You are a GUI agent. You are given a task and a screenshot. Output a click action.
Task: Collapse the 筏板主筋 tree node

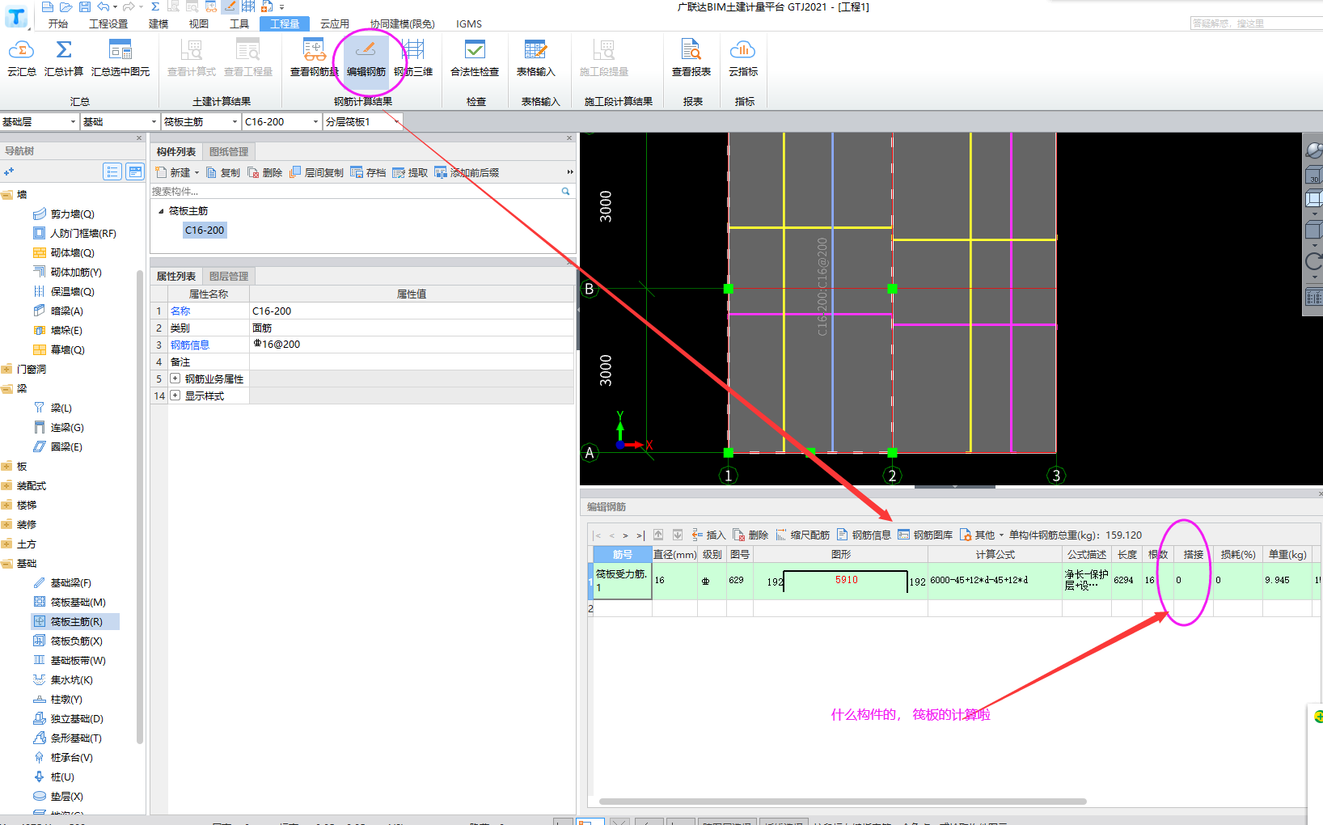pyautogui.click(x=161, y=211)
